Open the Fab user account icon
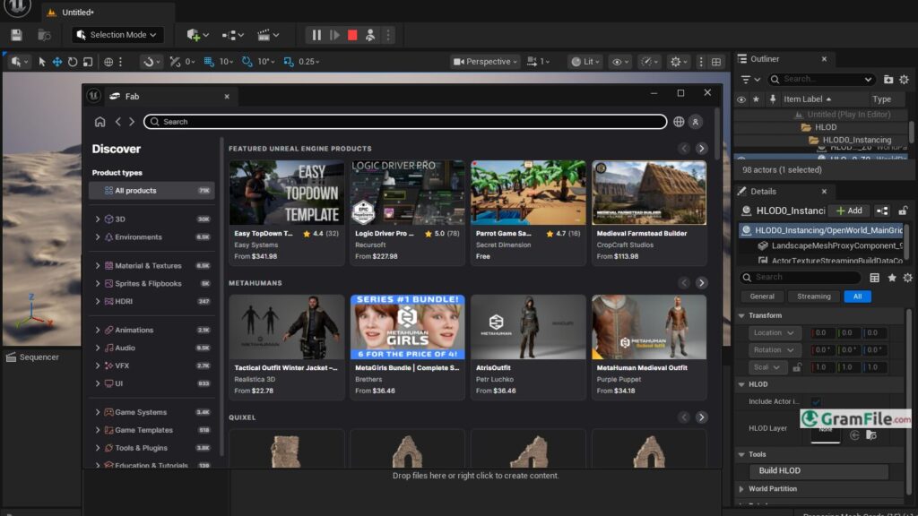This screenshot has height=516, width=918. [x=696, y=122]
